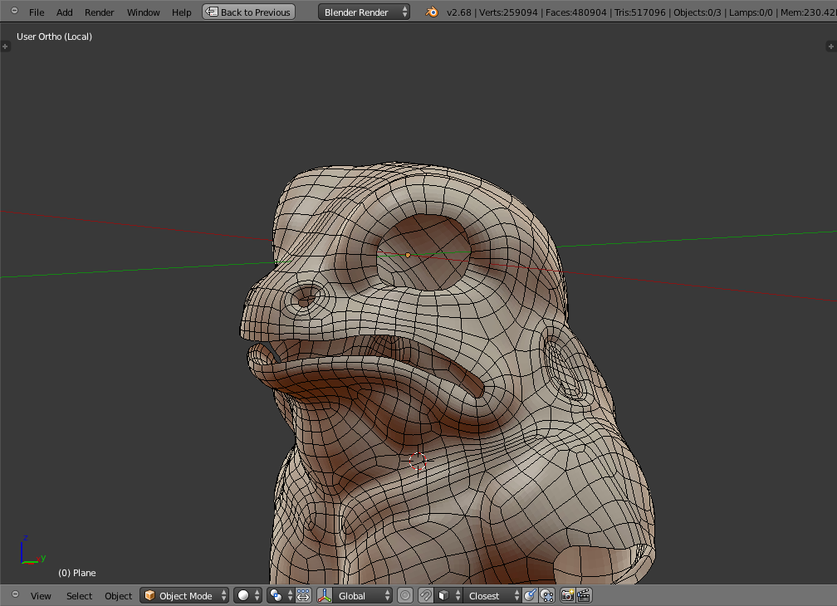This screenshot has width=837, height=606.
Task: Toggle snap during transform magnet icon
Action: pyautogui.click(x=425, y=595)
